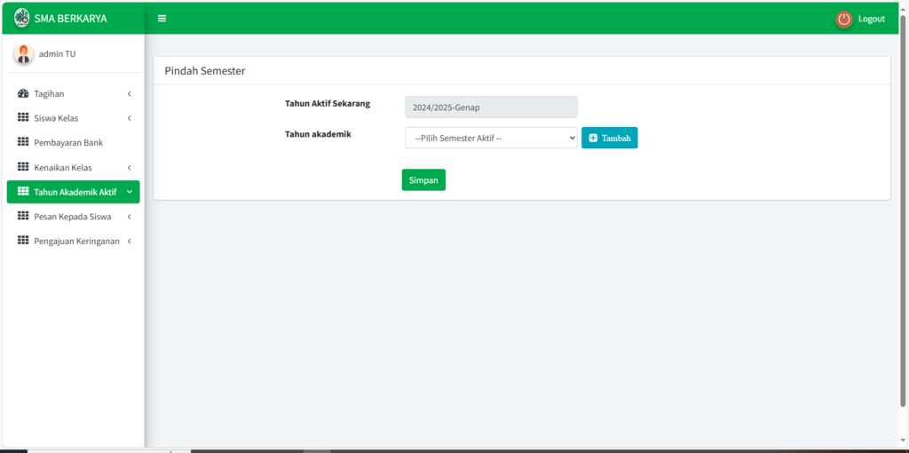This screenshot has height=453, width=909.
Task: Expand the Siswa Kelas submenu arrow
Action: point(129,118)
